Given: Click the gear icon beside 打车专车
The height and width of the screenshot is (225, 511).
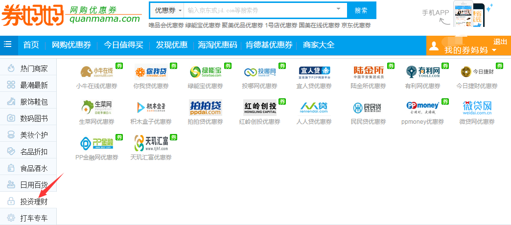Looking at the screenshot, I should tap(11, 218).
